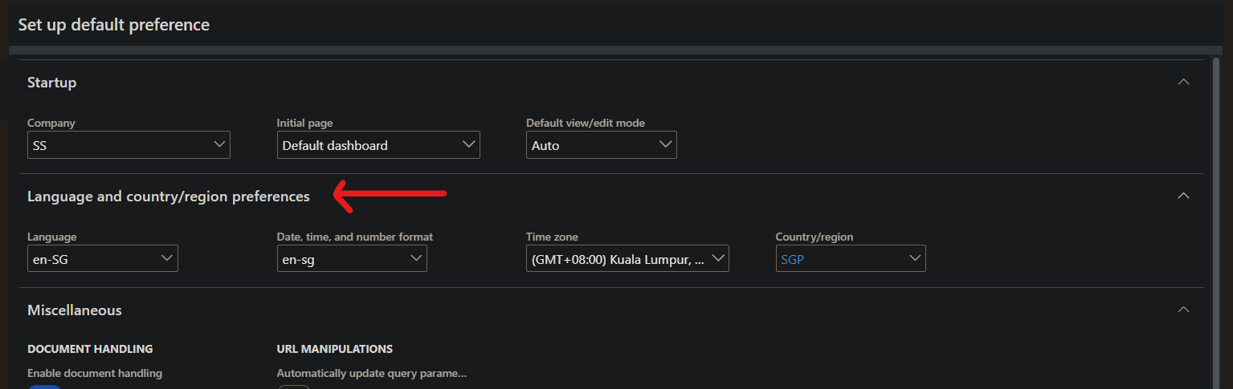Open the Language dropdown showing en-SG
Viewport: 1233px width, 389px height.
pyautogui.click(x=167, y=258)
